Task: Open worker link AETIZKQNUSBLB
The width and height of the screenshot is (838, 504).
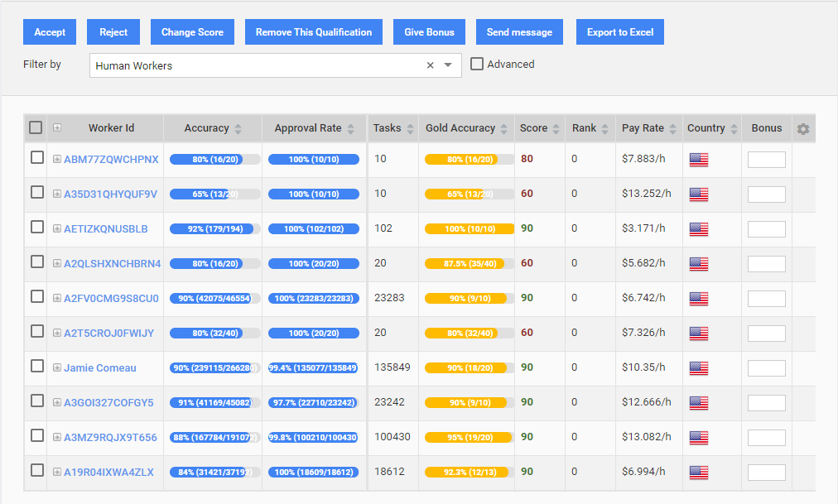Action: [x=106, y=229]
